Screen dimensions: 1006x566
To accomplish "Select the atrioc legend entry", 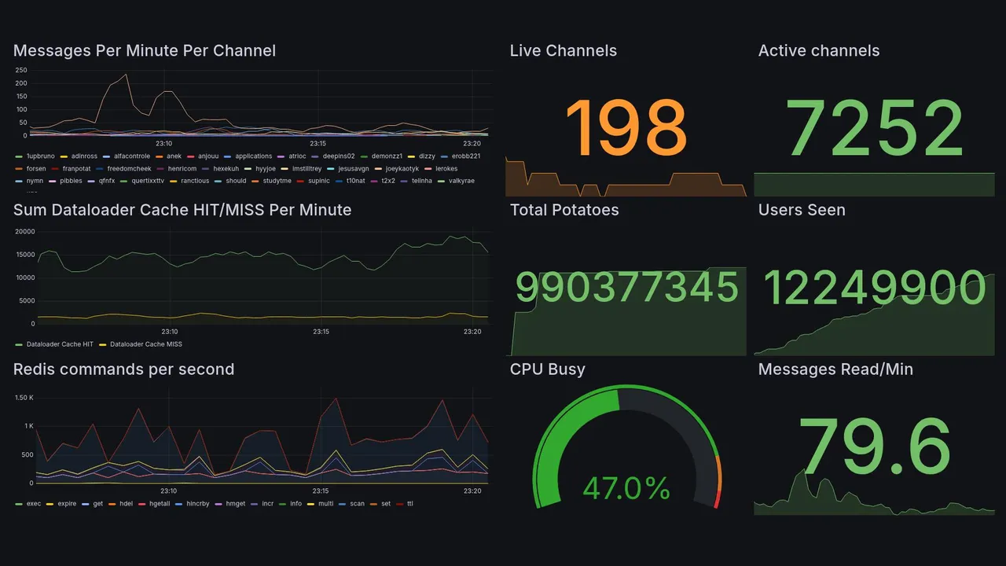I will click(x=293, y=156).
